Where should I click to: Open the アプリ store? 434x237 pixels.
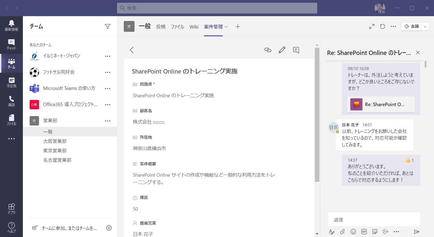pyautogui.click(x=11, y=209)
